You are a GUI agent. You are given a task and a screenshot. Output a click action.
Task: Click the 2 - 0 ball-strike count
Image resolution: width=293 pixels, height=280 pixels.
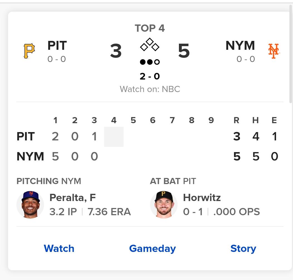click(x=150, y=76)
